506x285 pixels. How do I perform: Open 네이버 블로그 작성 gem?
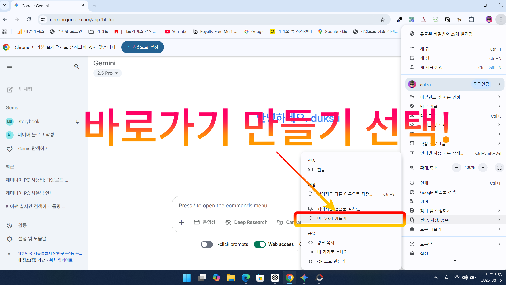(x=36, y=135)
